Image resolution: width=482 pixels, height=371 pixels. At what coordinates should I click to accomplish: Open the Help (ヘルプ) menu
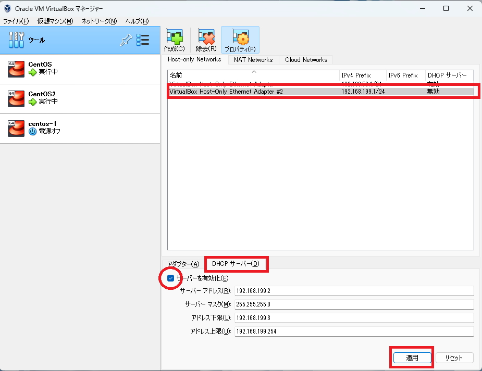pos(137,21)
